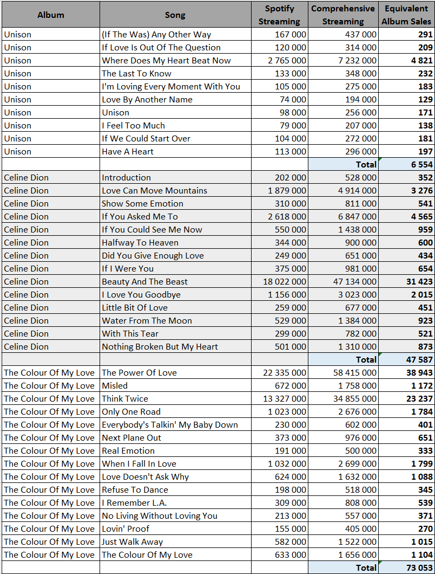Click 'Love Doesn't Ask Why' cell
435x574 pixels.
(x=175, y=476)
